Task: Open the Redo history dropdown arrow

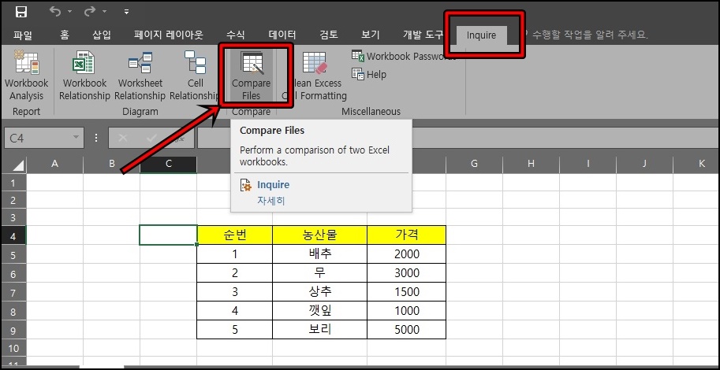Action: pos(105,12)
